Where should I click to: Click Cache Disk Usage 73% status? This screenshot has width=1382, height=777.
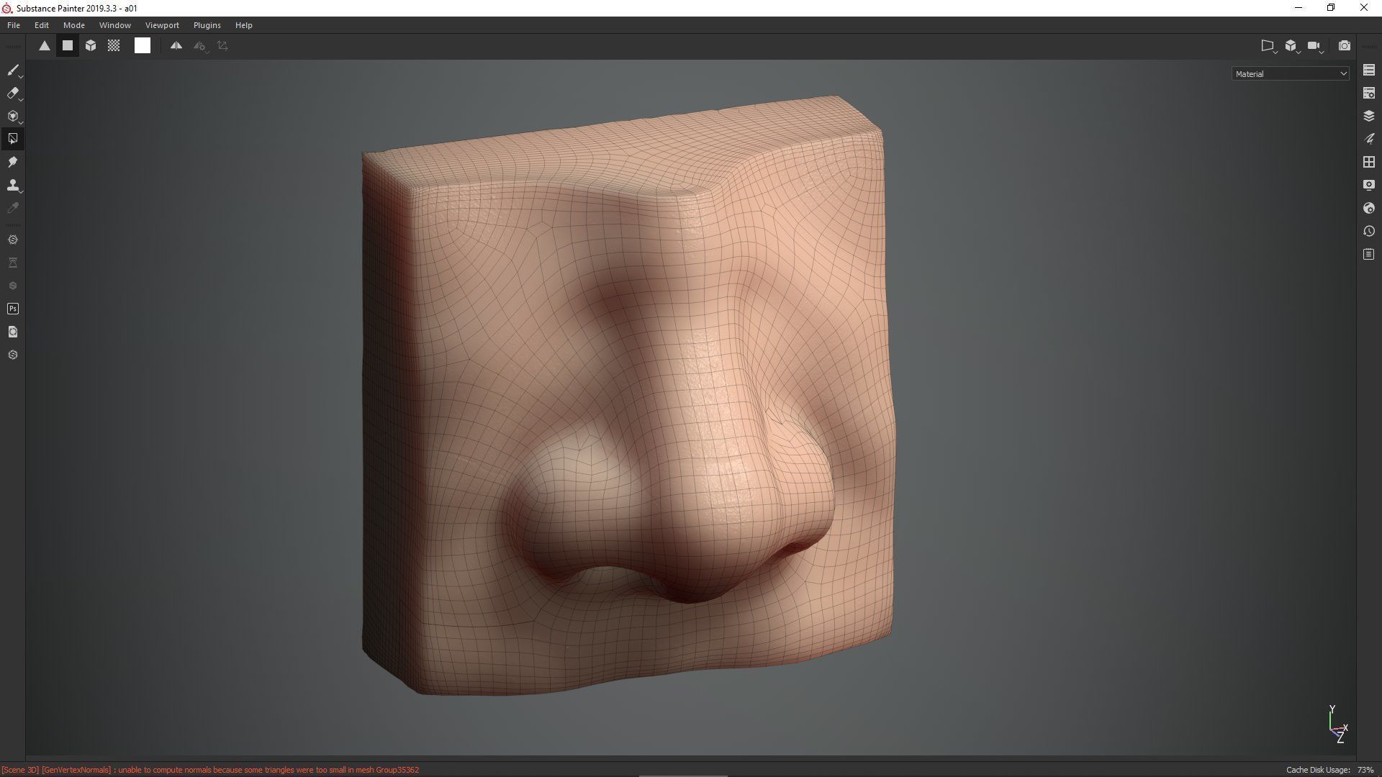coord(1329,770)
